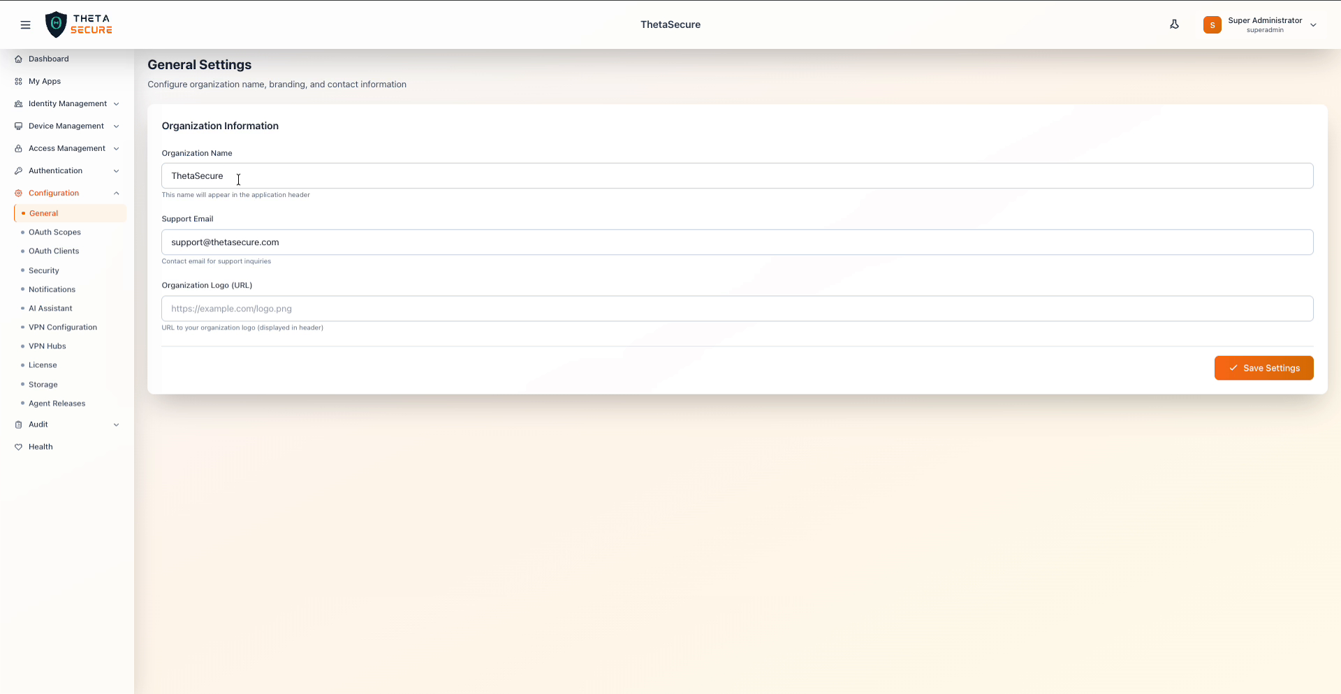Select the Access Management lock icon

(18, 148)
